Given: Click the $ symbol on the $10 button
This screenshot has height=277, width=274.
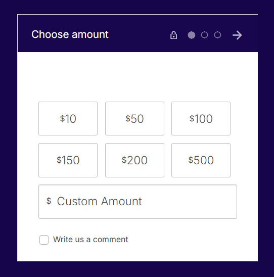Looking at the screenshot, I should click(62, 118).
